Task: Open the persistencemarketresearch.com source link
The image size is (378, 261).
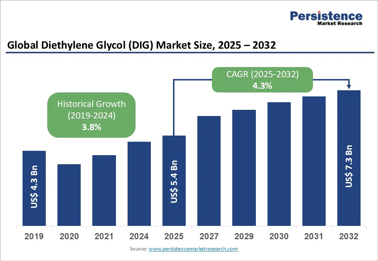Action: click(x=193, y=249)
